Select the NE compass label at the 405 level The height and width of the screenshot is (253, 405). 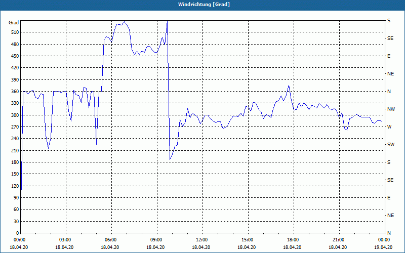tap(390, 74)
